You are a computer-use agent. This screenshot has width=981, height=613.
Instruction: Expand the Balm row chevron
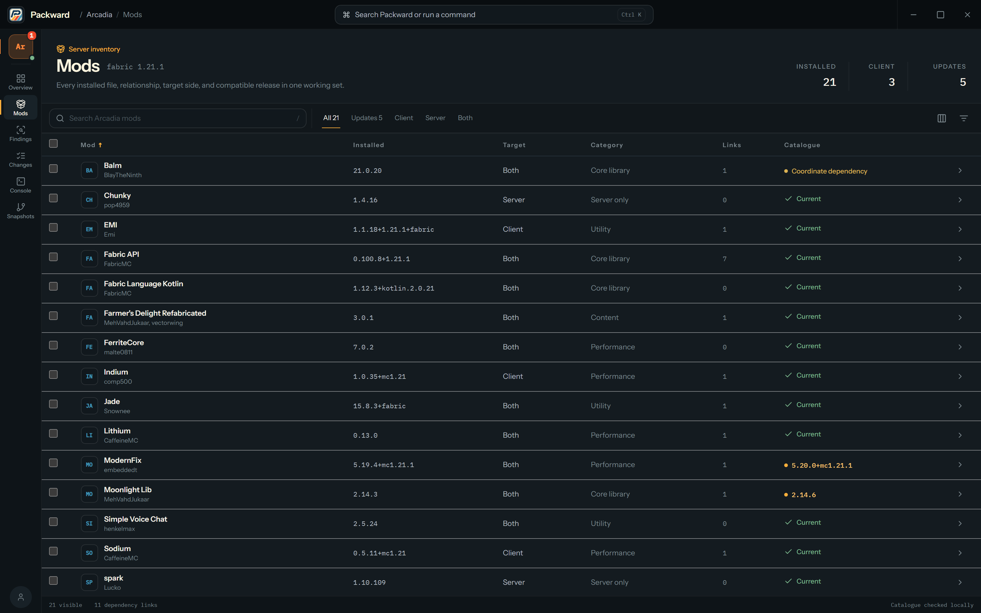[x=960, y=170]
